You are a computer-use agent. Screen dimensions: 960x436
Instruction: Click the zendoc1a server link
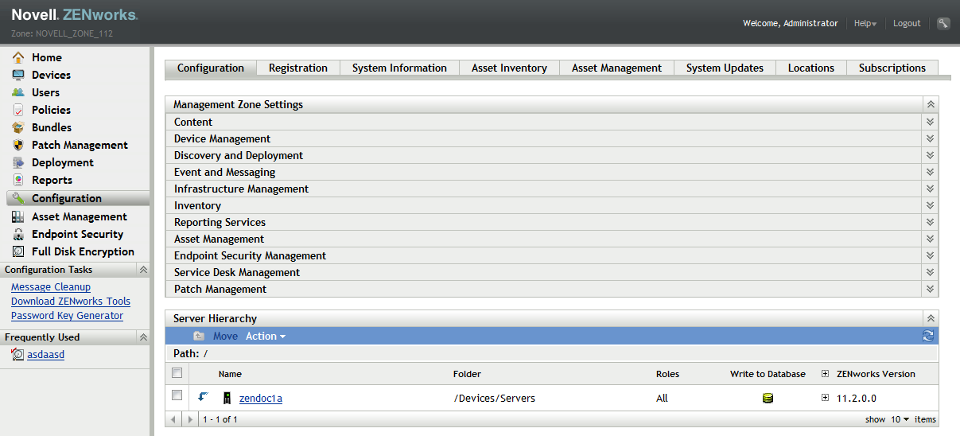(x=260, y=399)
